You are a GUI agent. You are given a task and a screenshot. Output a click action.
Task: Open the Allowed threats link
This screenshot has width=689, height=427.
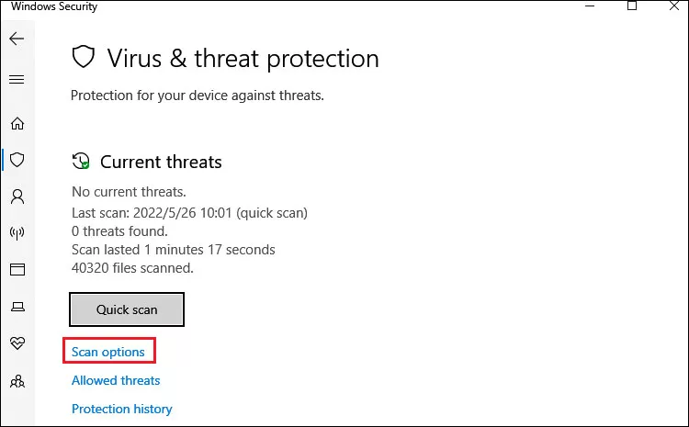116,380
